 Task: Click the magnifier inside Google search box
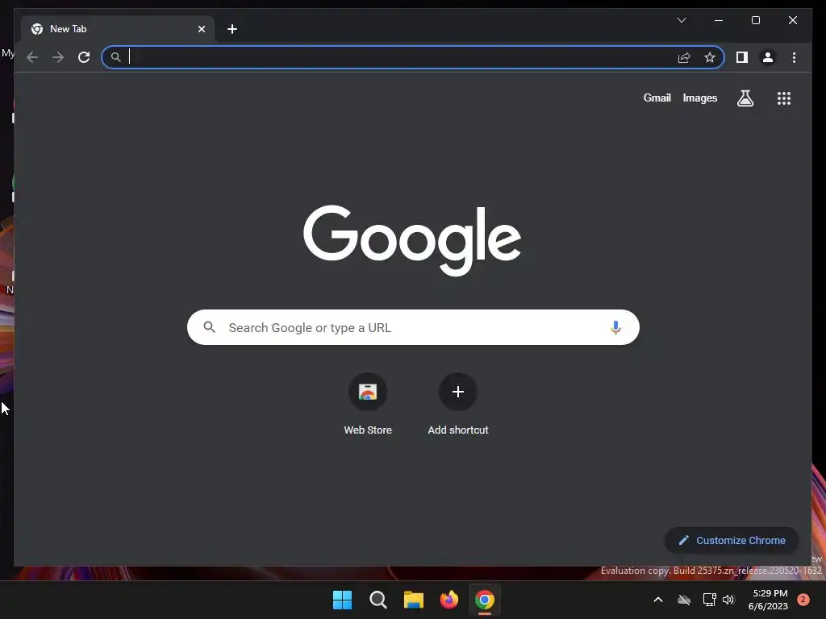pos(210,327)
